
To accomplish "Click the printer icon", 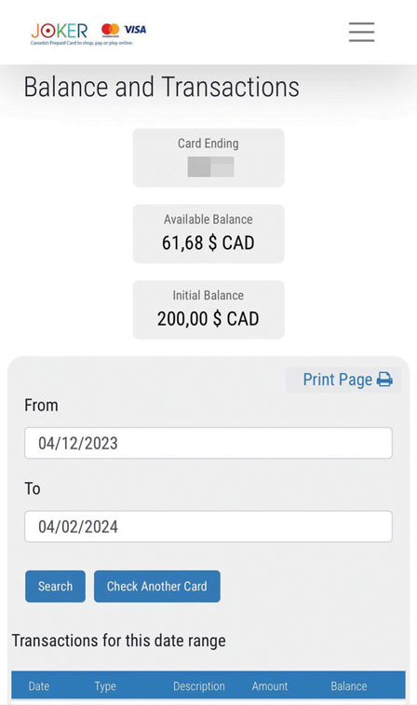I will [x=384, y=380].
